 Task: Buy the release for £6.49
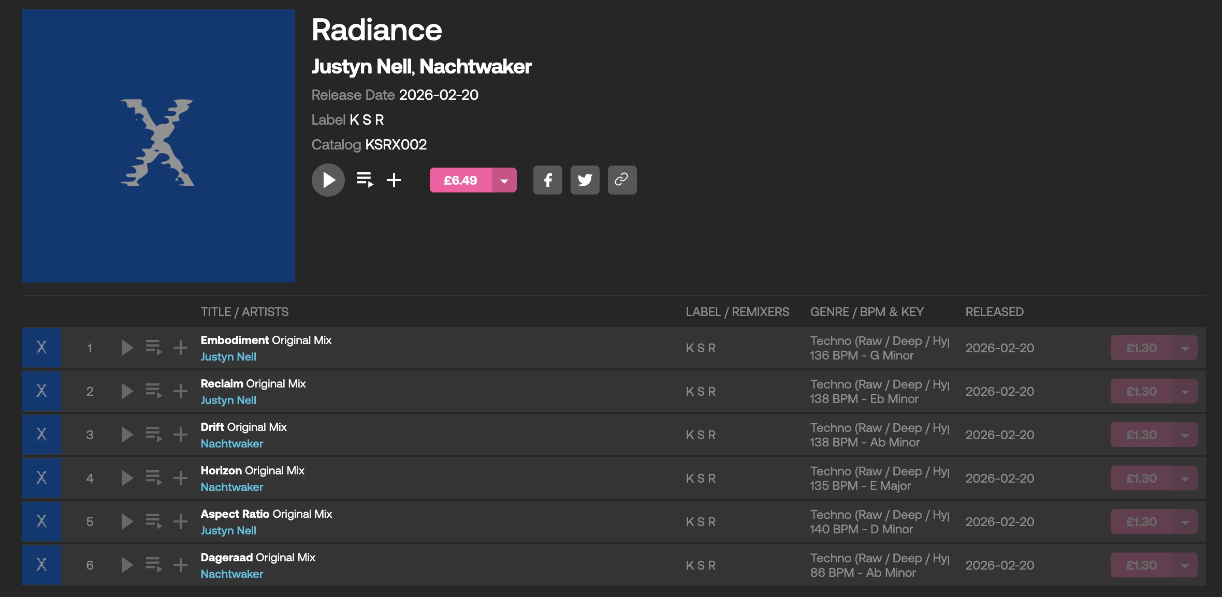click(460, 180)
